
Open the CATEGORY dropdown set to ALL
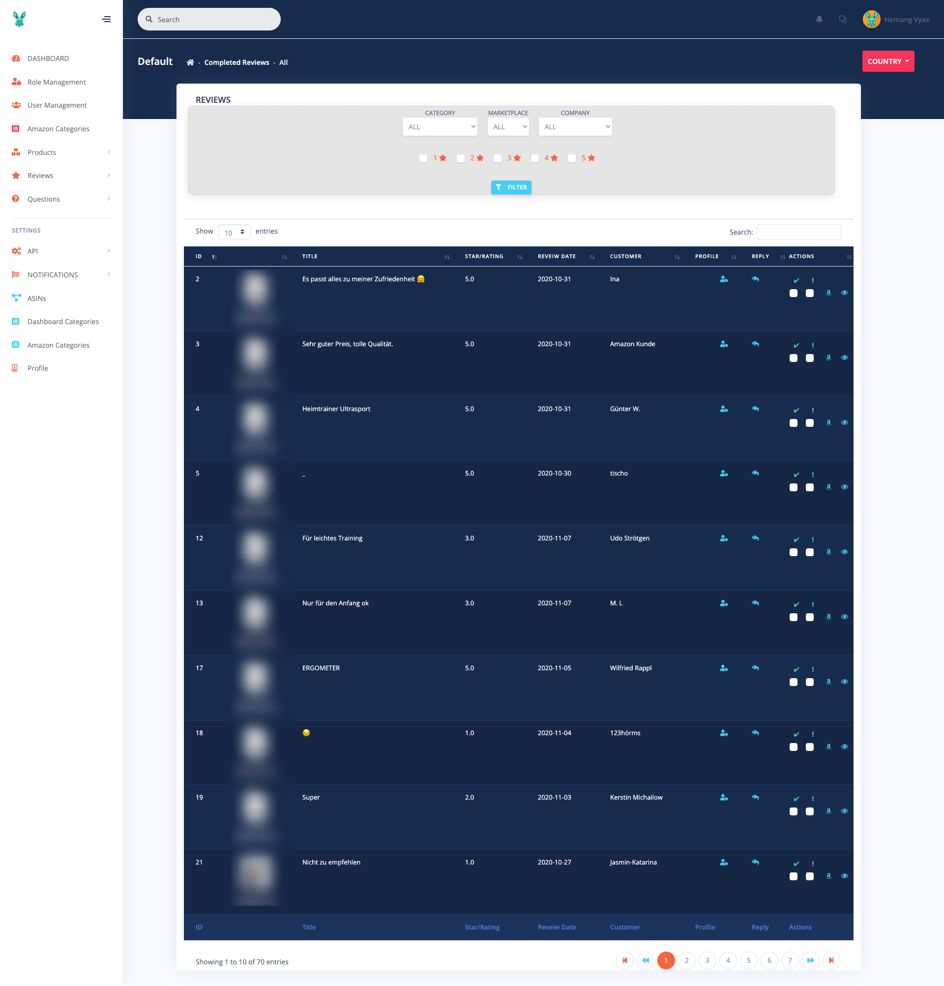[440, 126]
